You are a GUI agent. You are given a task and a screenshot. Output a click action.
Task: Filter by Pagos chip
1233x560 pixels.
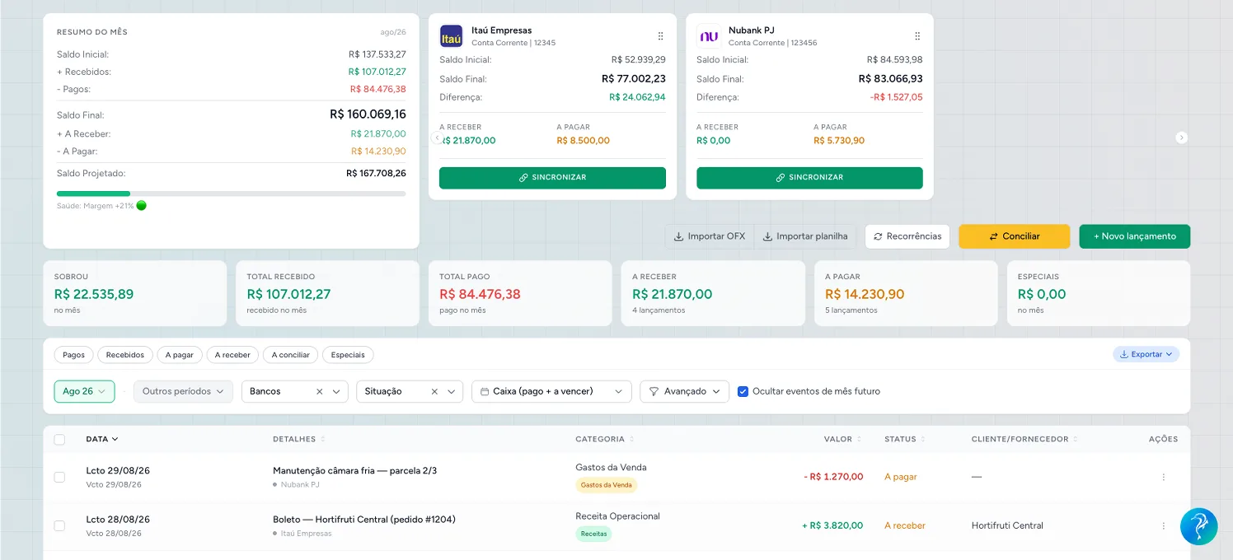point(74,355)
